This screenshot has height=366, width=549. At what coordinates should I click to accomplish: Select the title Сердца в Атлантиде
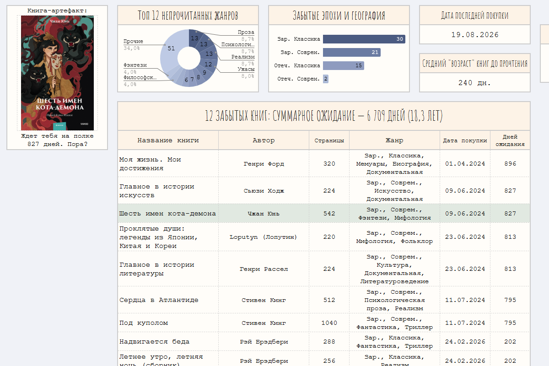159,300
